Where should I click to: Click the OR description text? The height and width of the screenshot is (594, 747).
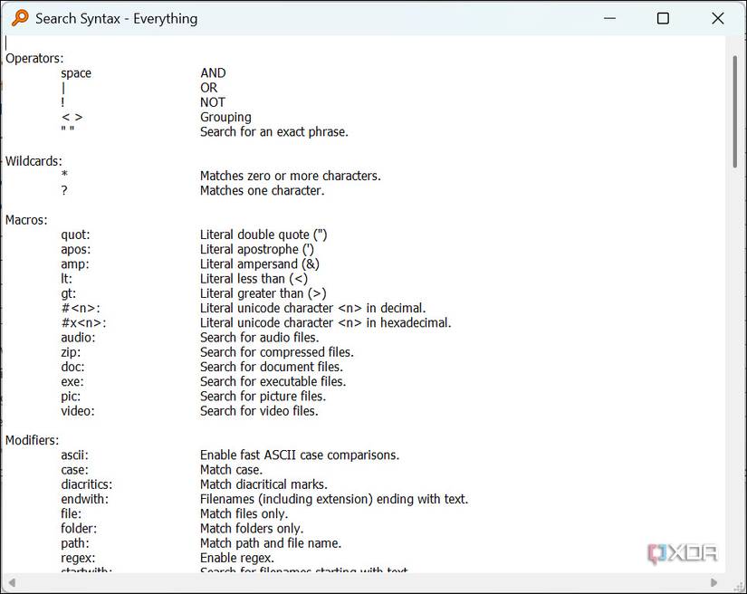coord(208,88)
